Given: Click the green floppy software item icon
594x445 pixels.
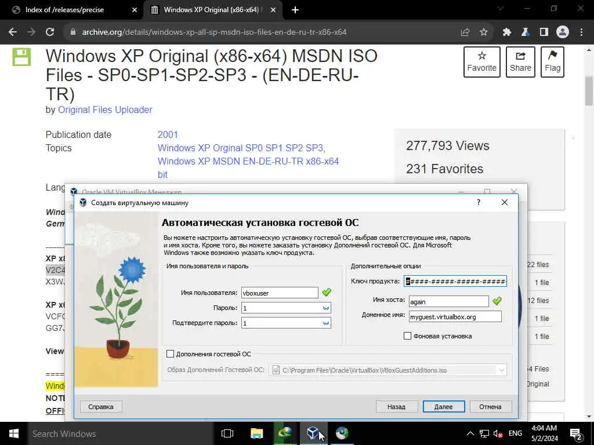Looking at the screenshot, I should 21,57.
